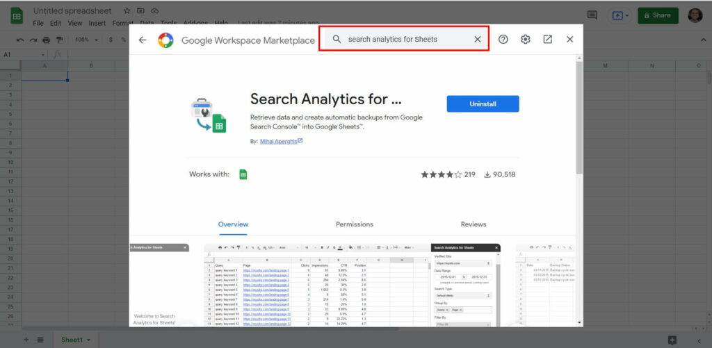Click the undo toolbar icon
This screenshot has height=348, width=712.
tap(20, 40)
